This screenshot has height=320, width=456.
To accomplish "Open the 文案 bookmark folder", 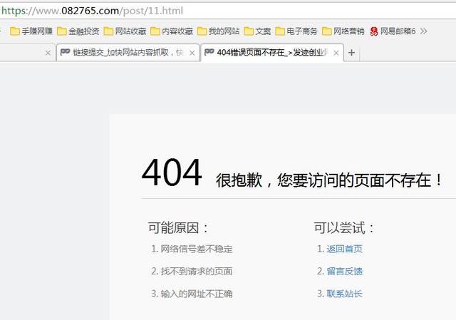I will 257,31.
